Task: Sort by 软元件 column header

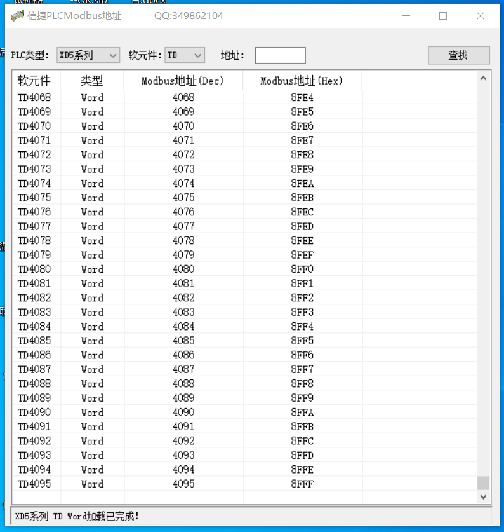Action: pos(36,81)
